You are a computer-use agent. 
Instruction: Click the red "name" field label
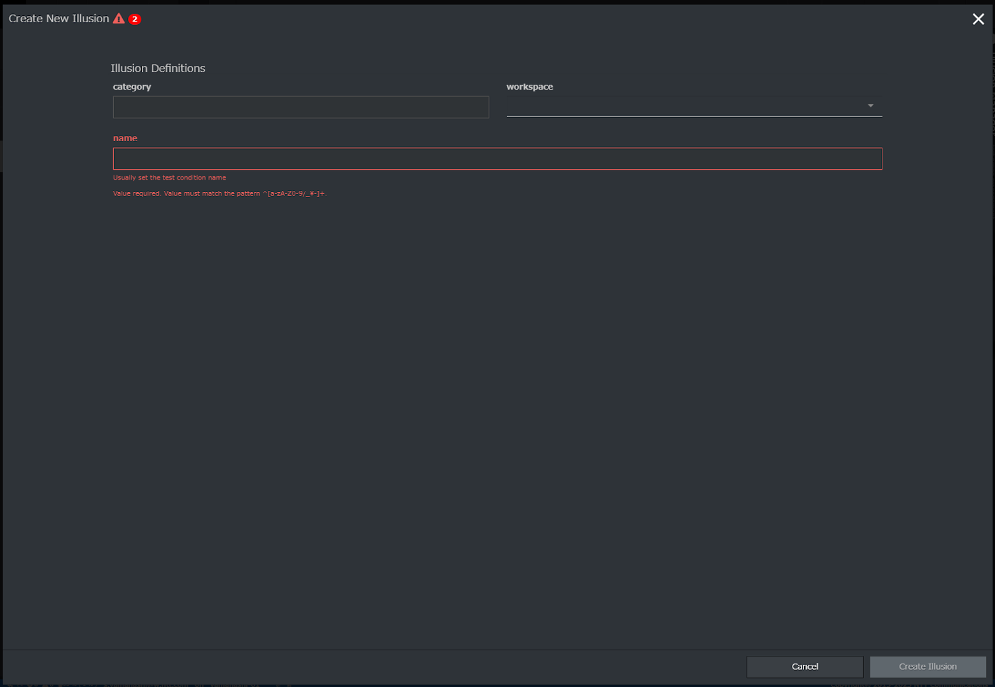pos(125,138)
